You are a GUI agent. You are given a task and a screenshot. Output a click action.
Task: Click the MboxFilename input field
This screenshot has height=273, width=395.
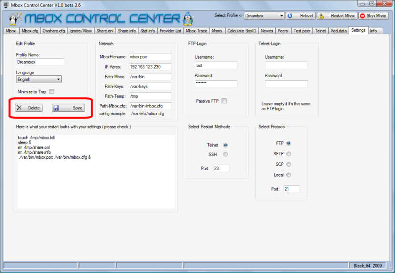point(150,57)
